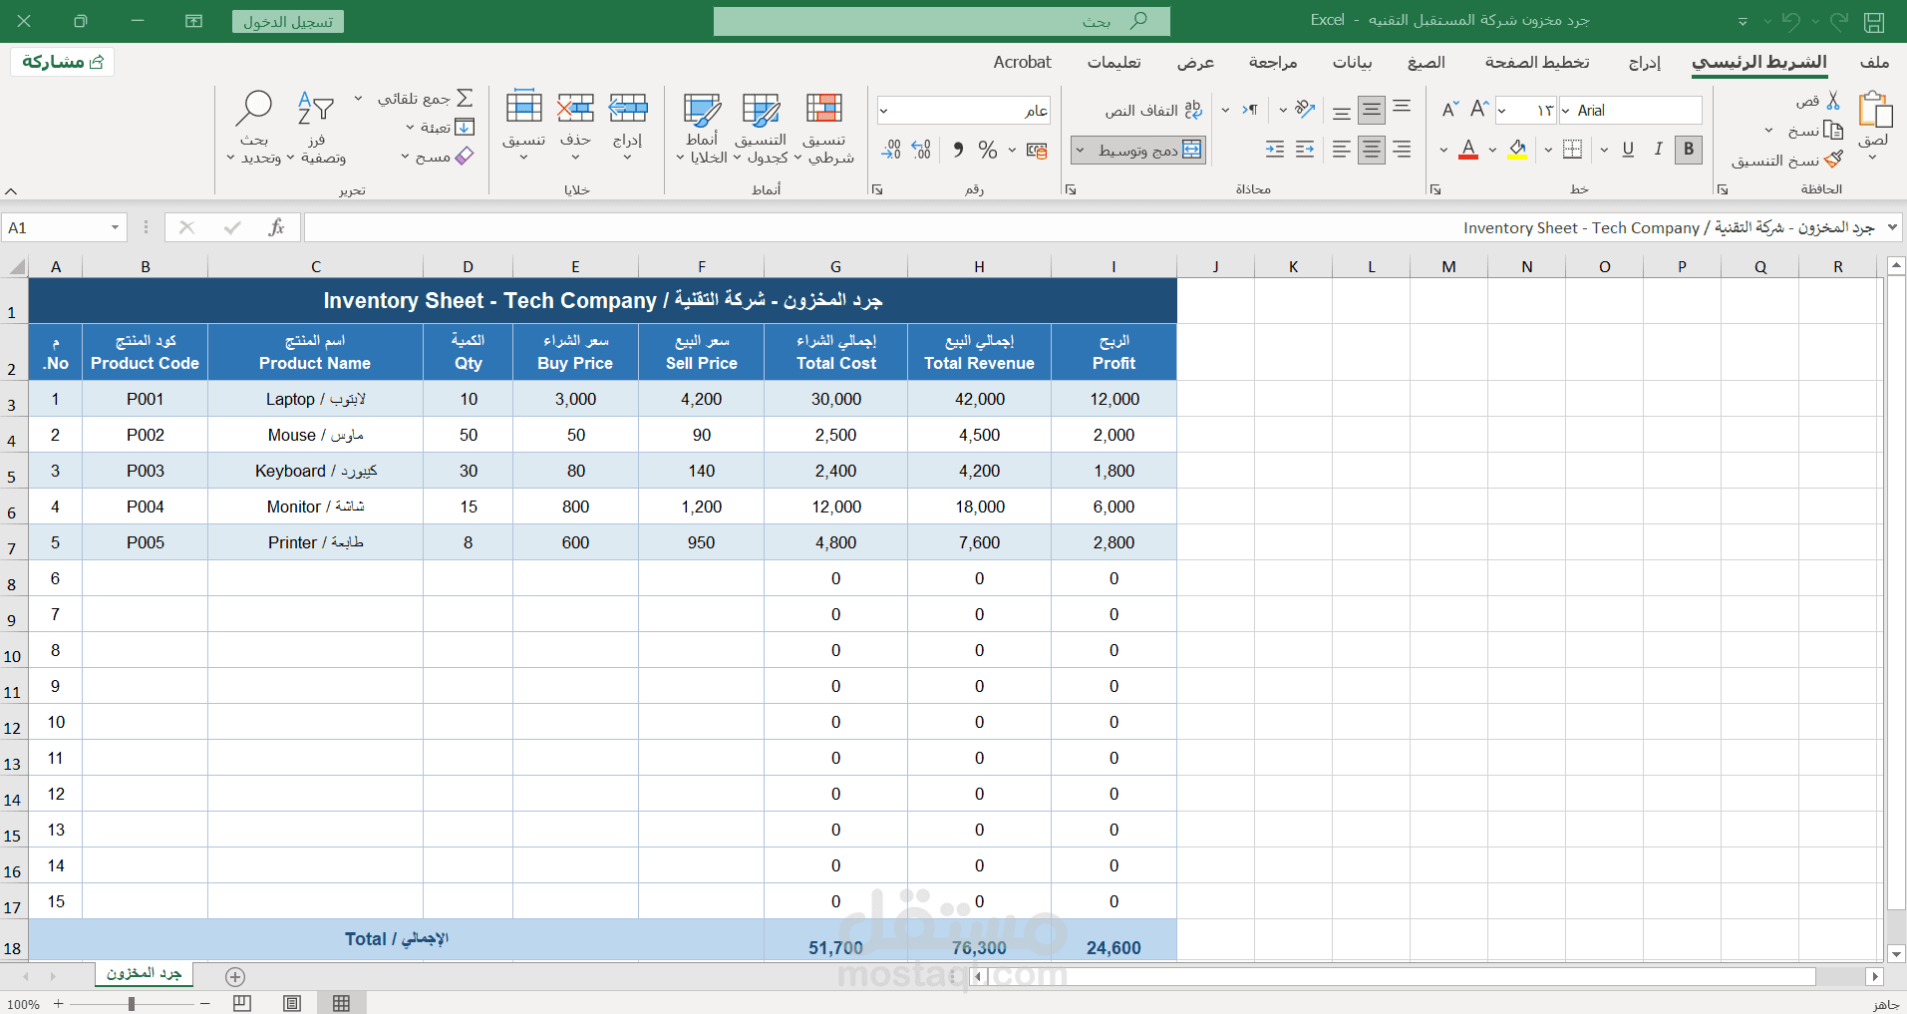Click the Increase Decimal icon
Screen dimensions: 1907x1014
tap(921, 150)
